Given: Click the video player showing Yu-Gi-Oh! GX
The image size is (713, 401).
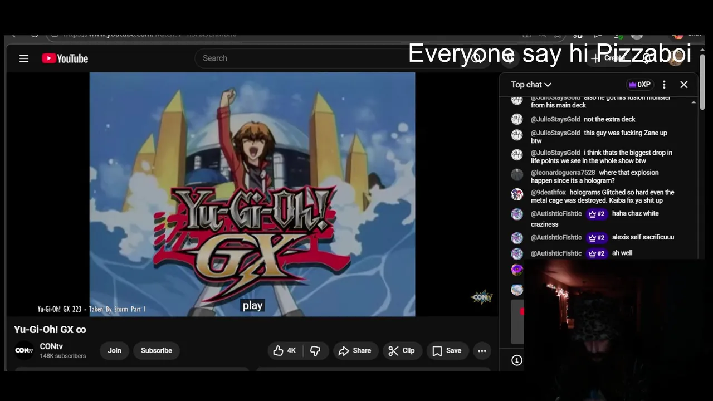Looking at the screenshot, I should (252, 194).
